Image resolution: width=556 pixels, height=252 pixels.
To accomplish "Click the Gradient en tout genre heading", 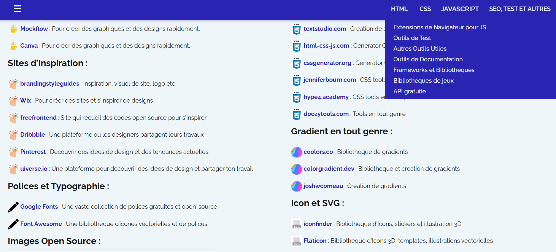I will (341, 131).
